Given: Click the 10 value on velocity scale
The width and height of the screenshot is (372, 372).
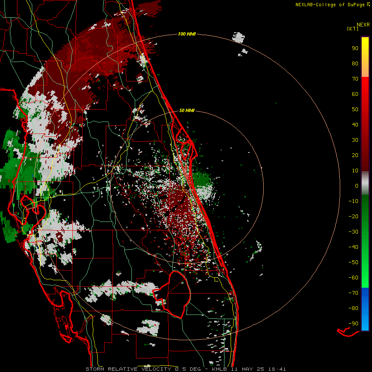Looking at the screenshot, I should coord(355,171).
